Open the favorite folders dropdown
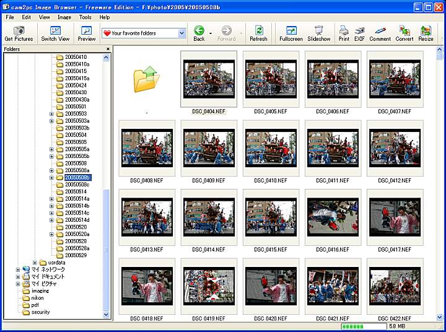 click(181, 33)
